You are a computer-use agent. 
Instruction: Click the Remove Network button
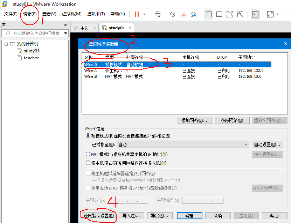pos(232,120)
